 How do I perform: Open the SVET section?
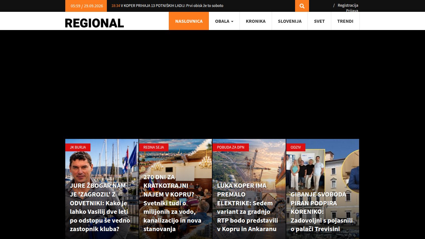point(319,21)
